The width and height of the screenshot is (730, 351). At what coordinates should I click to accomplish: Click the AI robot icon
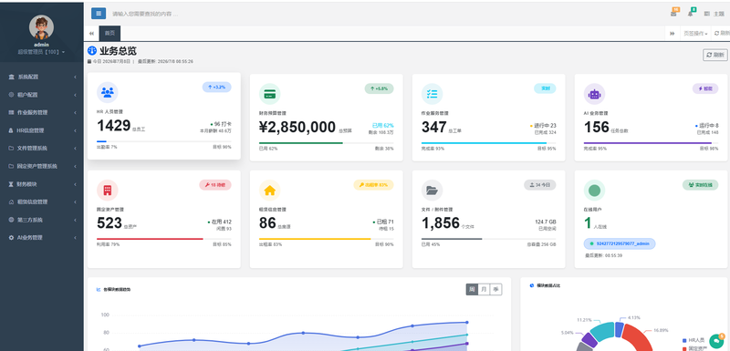click(595, 94)
